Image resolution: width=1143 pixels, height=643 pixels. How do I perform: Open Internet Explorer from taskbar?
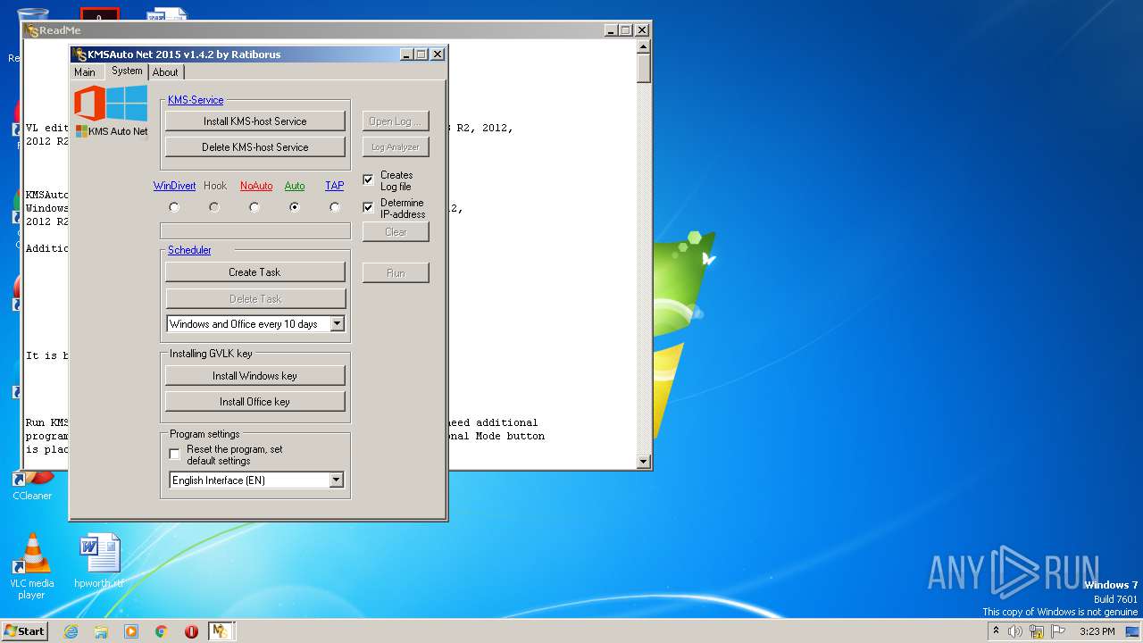point(71,631)
